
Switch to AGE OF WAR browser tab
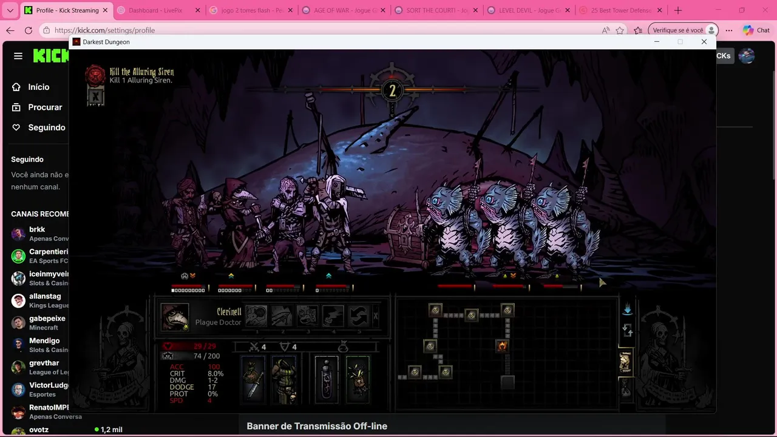tap(343, 10)
